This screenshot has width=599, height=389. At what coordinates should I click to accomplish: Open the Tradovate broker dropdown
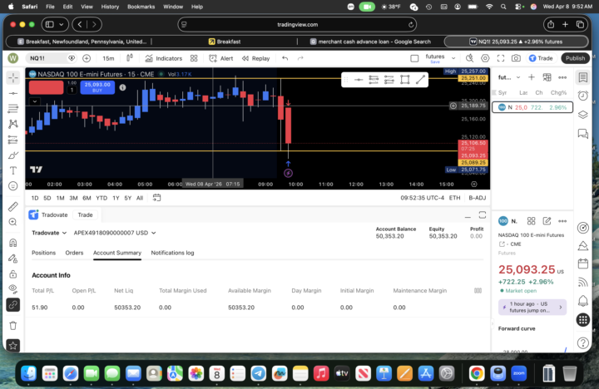click(x=49, y=233)
